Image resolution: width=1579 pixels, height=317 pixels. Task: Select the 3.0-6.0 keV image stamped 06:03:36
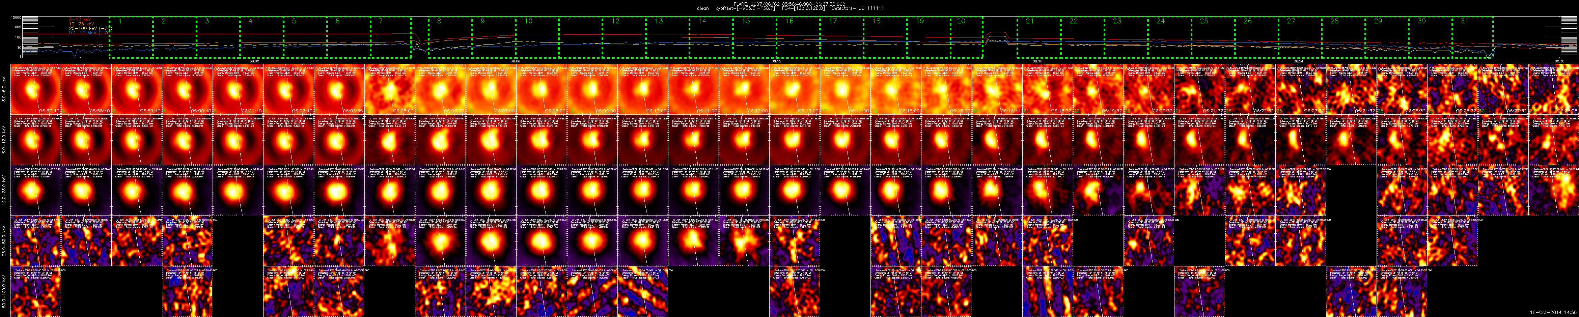[x=339, y=90]
